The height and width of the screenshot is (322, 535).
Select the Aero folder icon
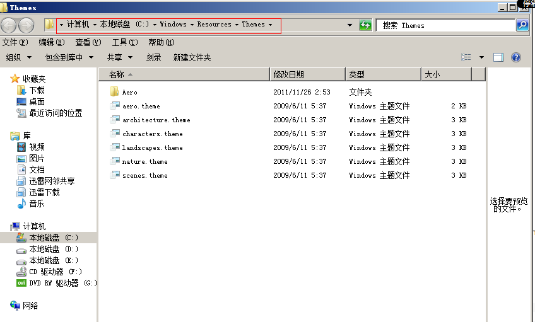(115, 91)
